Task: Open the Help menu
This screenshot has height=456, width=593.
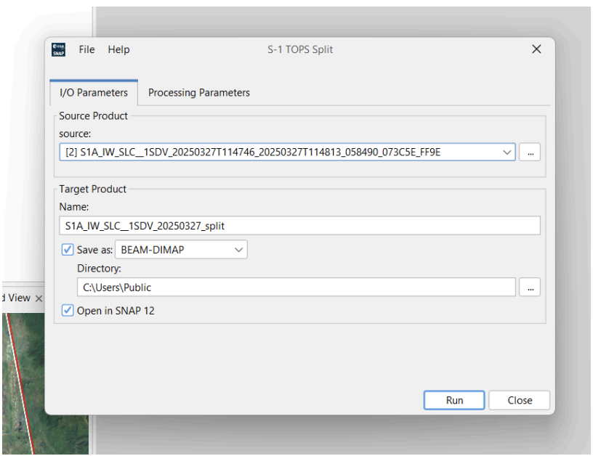Action: (118, 49)
